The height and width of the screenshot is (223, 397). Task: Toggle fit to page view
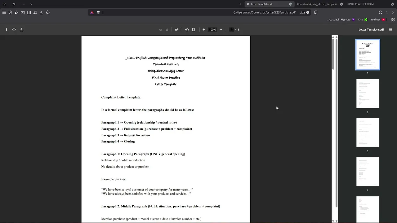coord(194,30)
